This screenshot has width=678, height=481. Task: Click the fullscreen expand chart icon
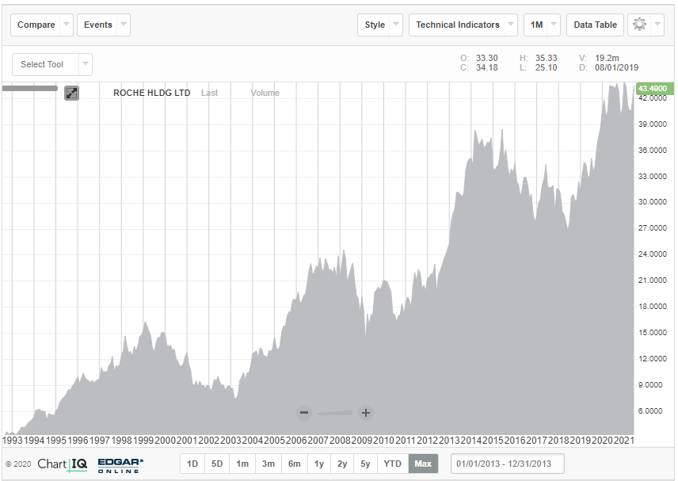pyautogui.click(x=71, y=93)
